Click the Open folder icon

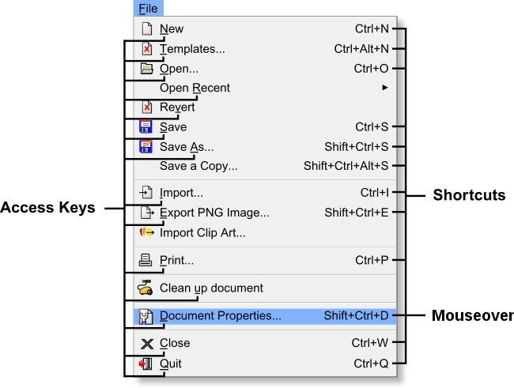[146, 69]
